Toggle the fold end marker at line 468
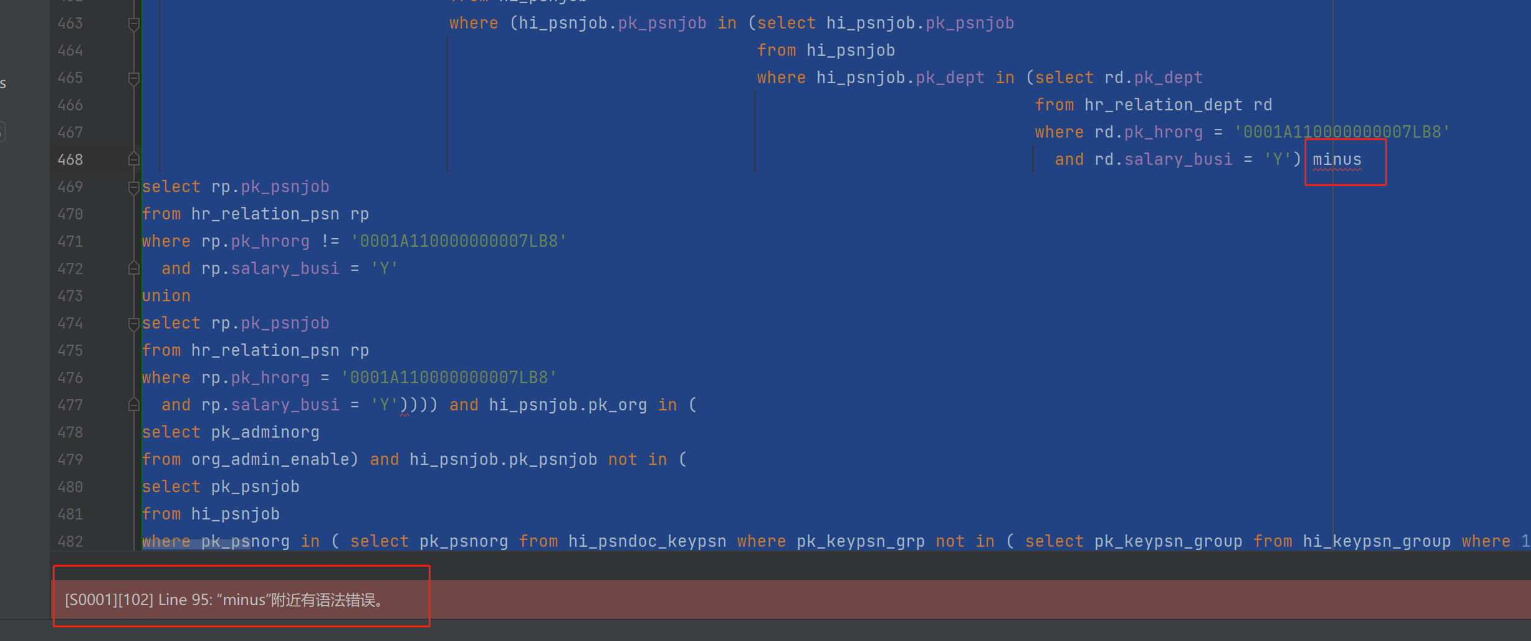The image size is (1531, 641). pos(133,159)
